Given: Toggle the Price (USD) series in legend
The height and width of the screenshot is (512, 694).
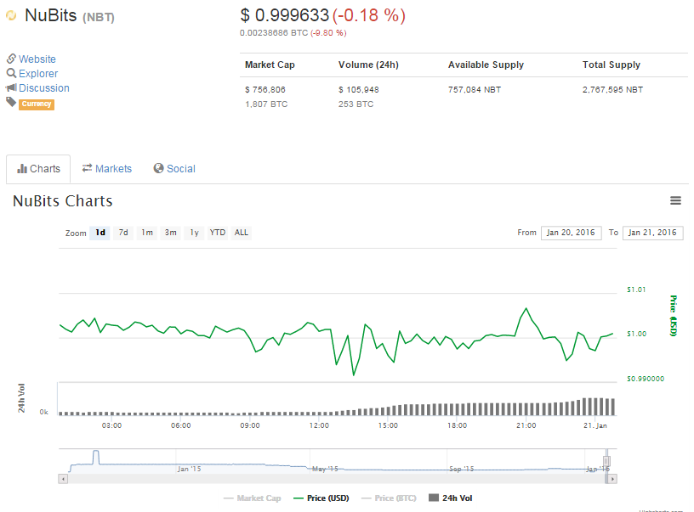Looking at the screenshot, I should click(321, 498).
